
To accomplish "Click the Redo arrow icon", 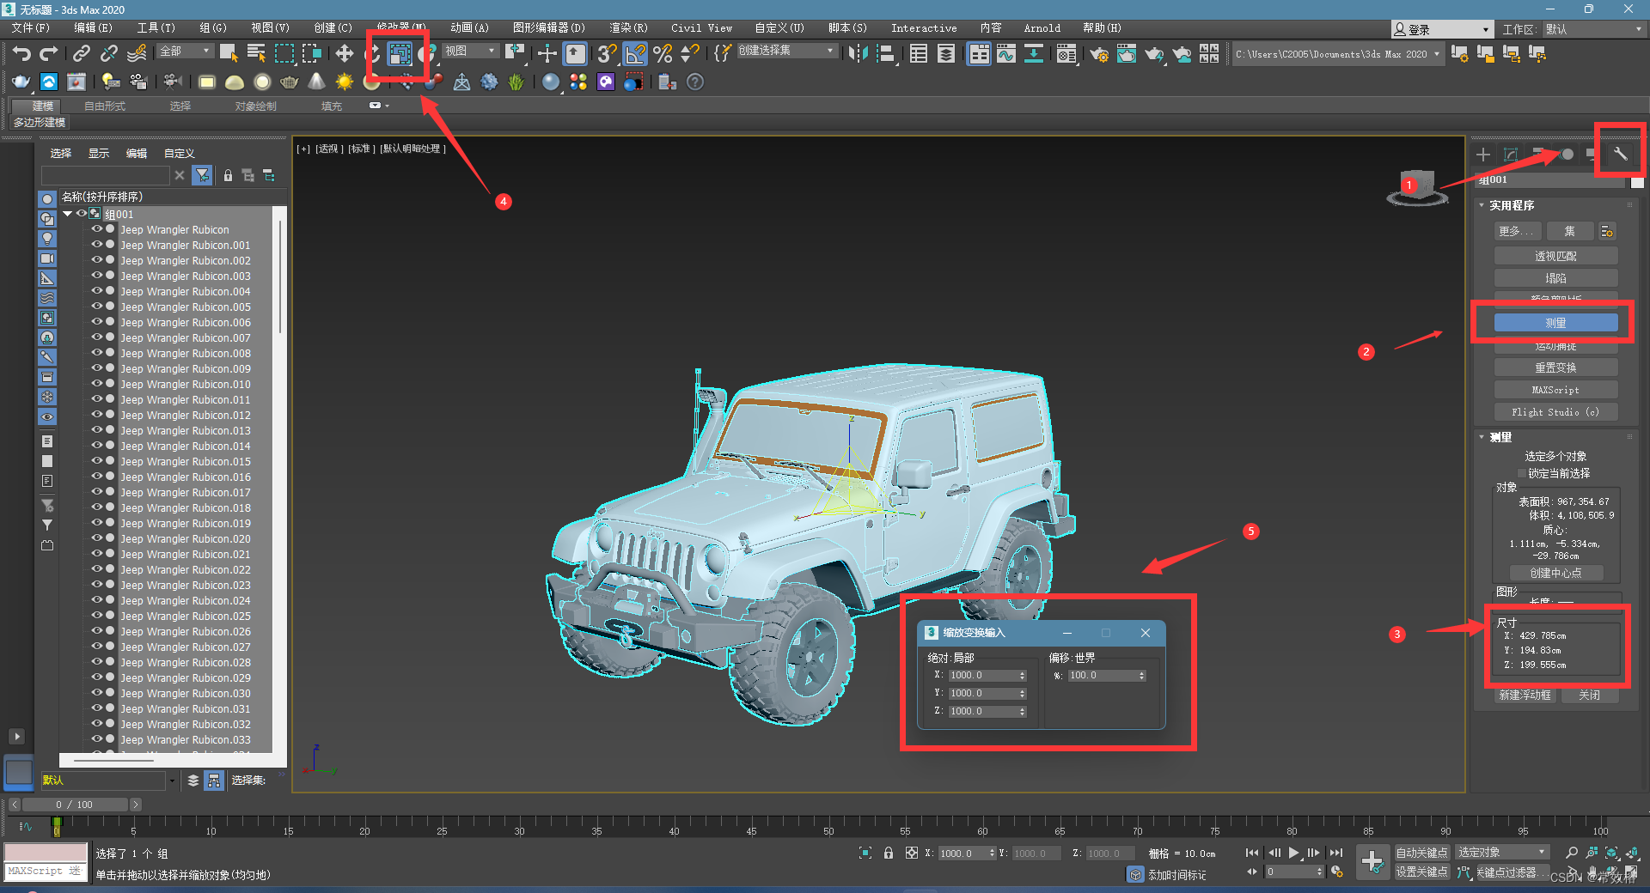I will click(x=49, y=54).
